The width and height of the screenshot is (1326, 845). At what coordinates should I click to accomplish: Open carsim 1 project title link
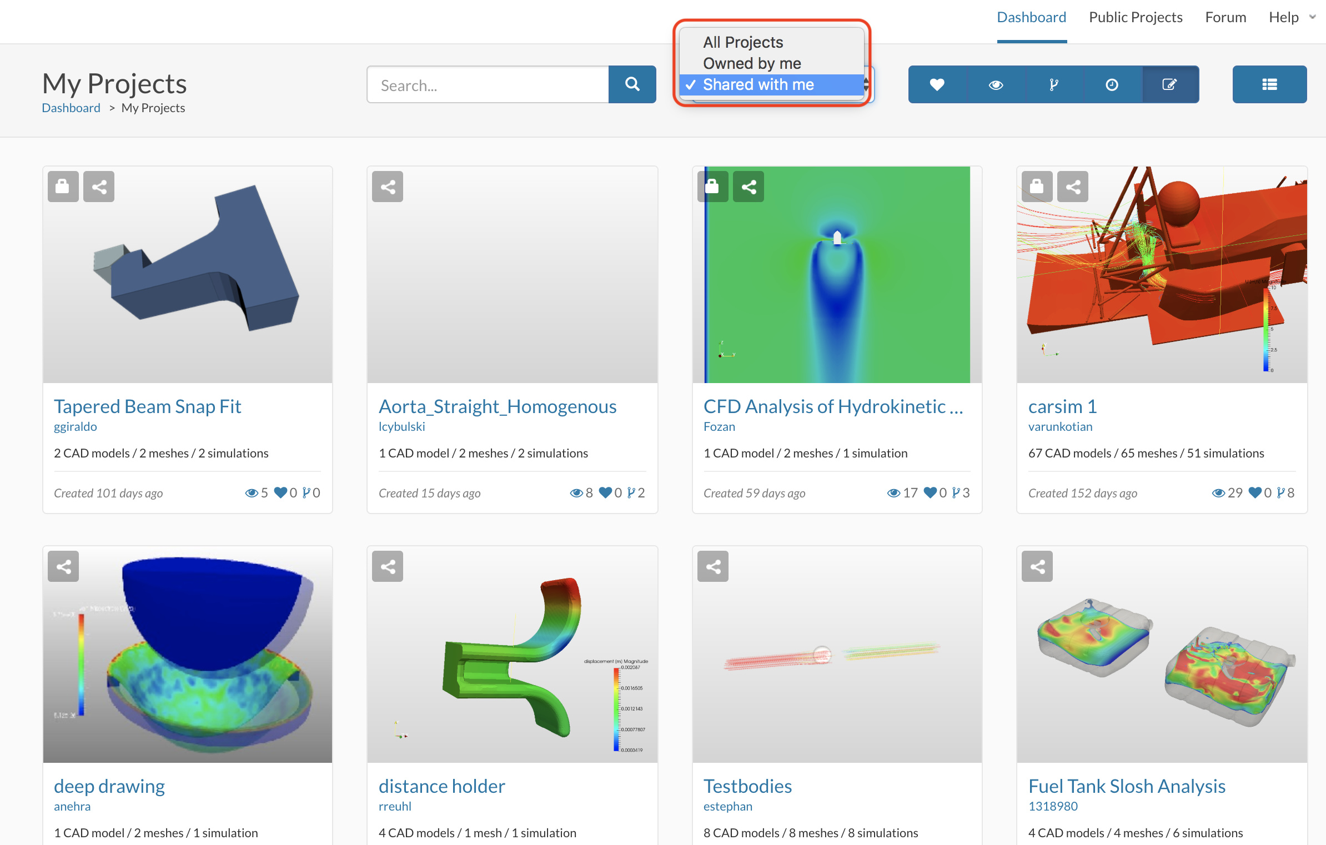coord(1062,406)
